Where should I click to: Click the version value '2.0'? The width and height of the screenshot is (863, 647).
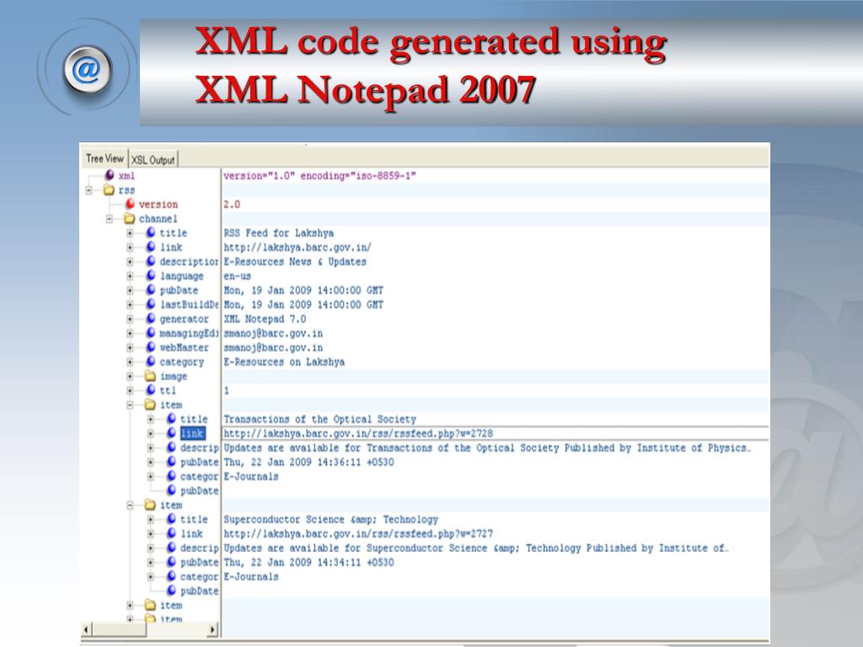[232, 205]
